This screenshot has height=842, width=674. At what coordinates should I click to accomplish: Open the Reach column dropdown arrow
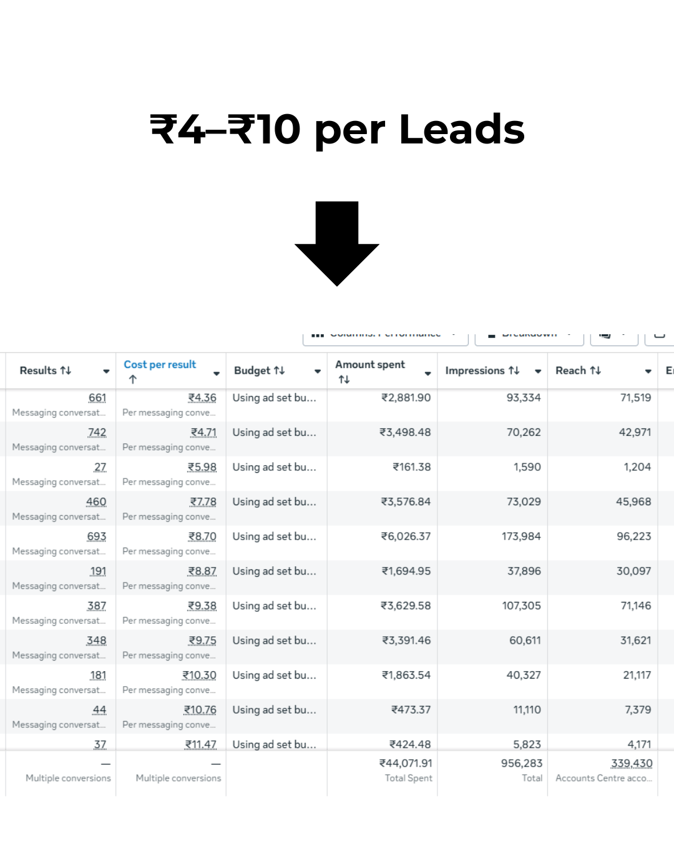[648, 372]
